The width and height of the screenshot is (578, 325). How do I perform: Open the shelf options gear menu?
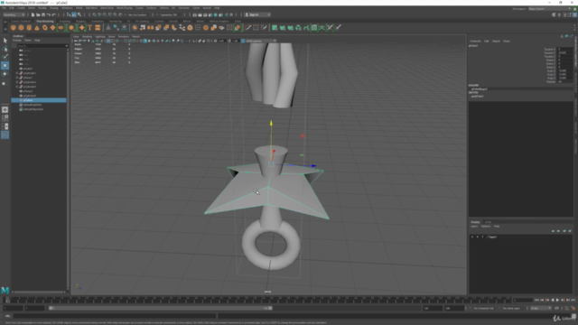click(x=5, y=28)
